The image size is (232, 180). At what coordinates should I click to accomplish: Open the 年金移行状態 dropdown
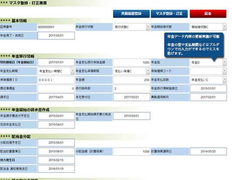[132, 27]
